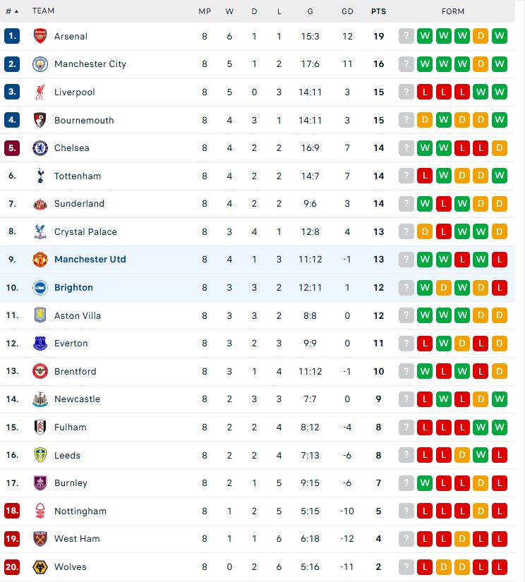This screenshot has width=525, height=582.
Task: Click the Manchester City club crest
Action: (x=40, y=64)
